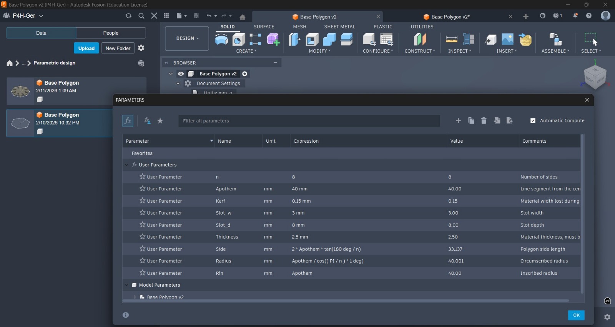Activate the Select window tool icon
The width and height of the screenshot is (615, 327).
591,39
